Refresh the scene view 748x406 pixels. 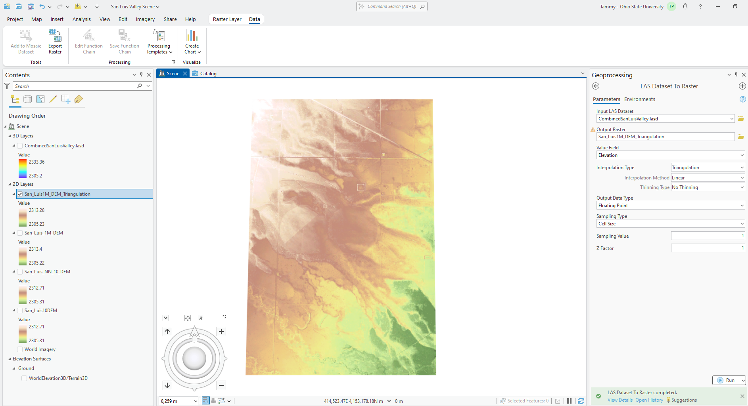(x=581, y=401)
